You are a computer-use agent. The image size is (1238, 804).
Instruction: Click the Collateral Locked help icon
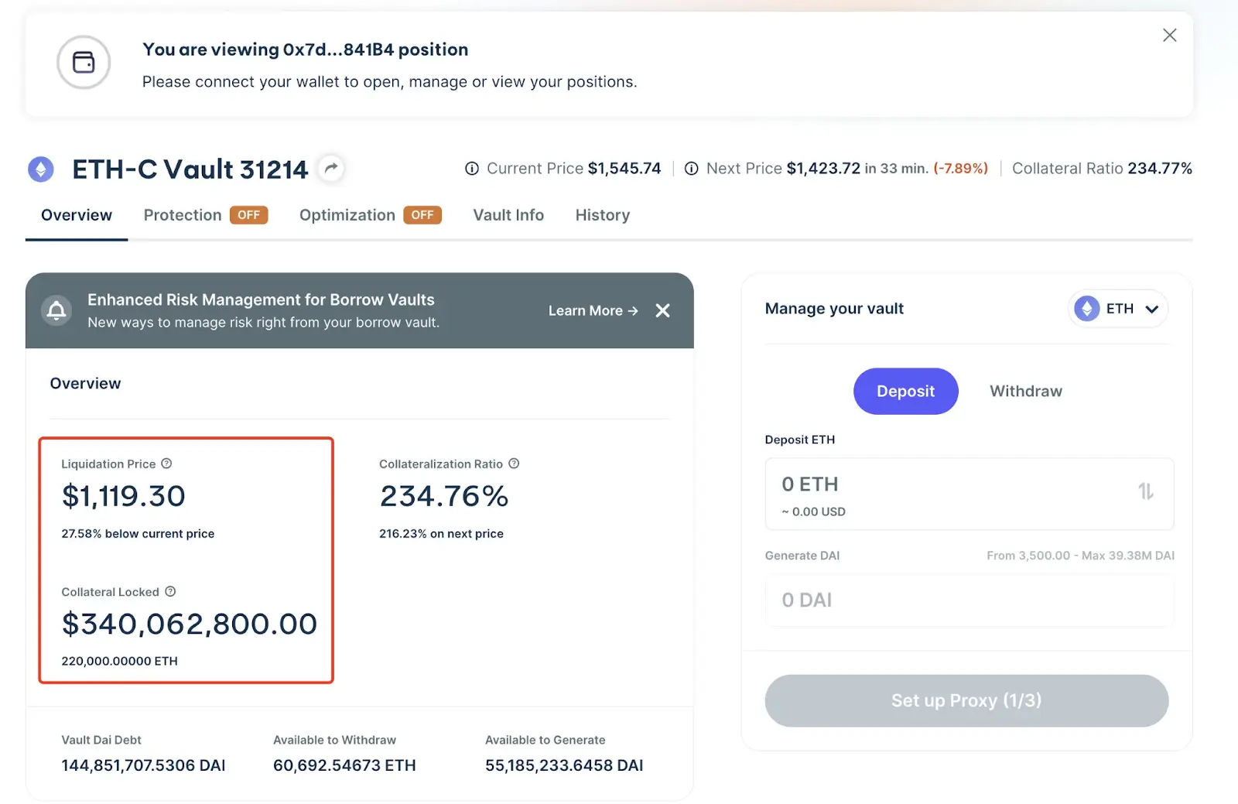click(x=170, y=591)
